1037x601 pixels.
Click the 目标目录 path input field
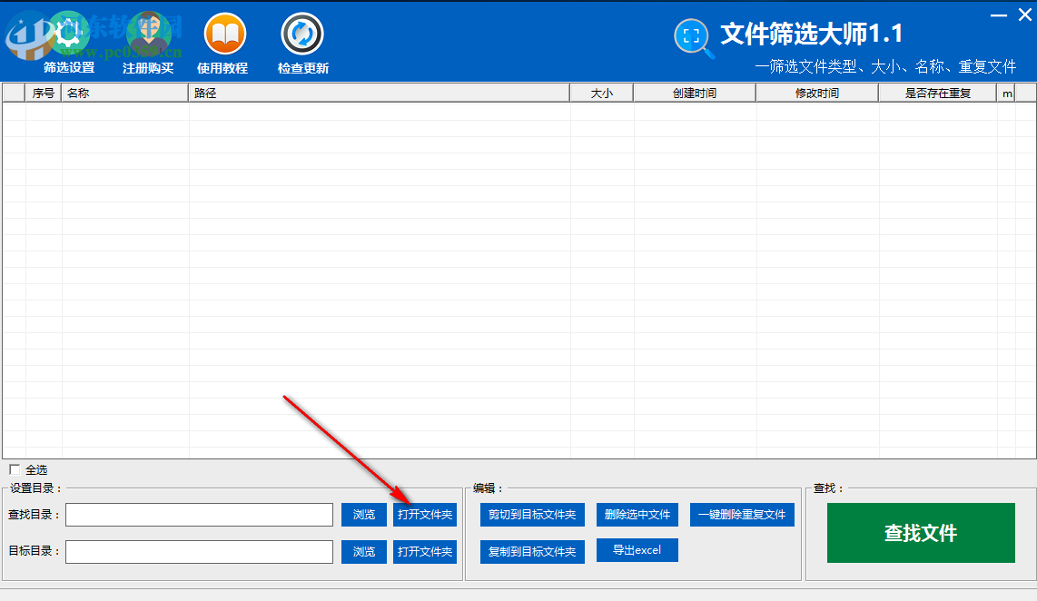[199, 551]
